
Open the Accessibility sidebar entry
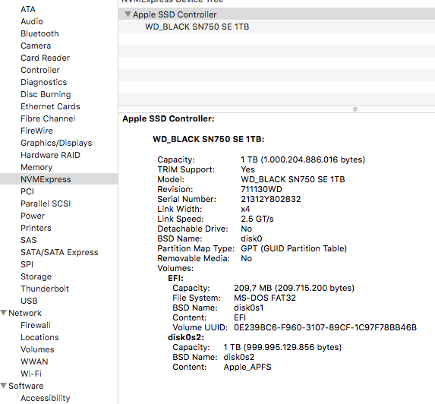click(46, 398)
